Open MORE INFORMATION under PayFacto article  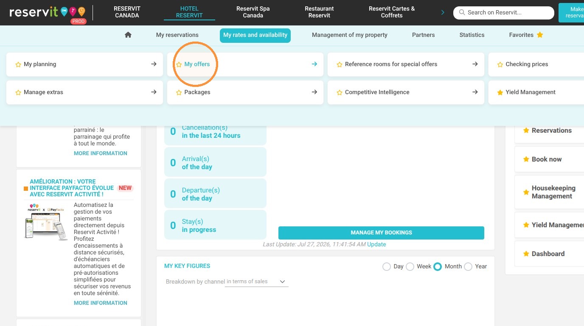coord(101,303)
